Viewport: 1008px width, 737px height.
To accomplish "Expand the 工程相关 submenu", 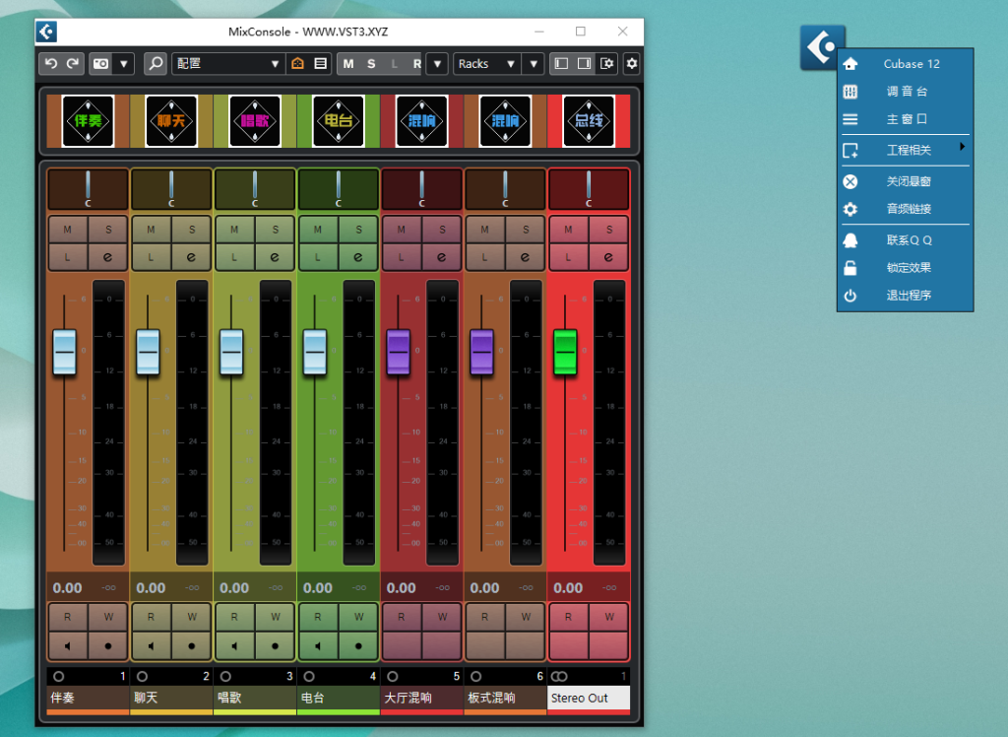I will click(906, 150).
